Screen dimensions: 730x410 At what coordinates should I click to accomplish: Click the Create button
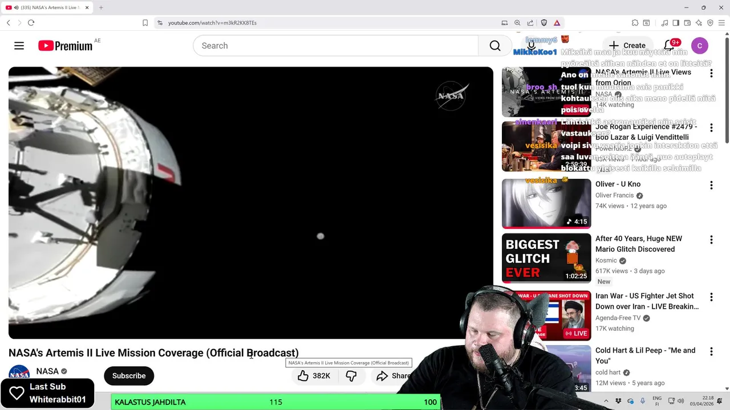627,46
